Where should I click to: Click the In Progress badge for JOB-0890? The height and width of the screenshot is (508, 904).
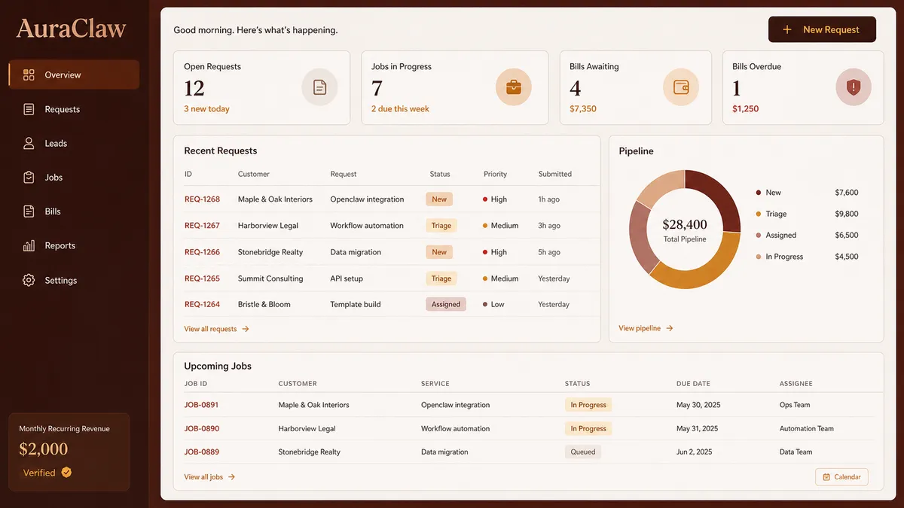point(588,428)
